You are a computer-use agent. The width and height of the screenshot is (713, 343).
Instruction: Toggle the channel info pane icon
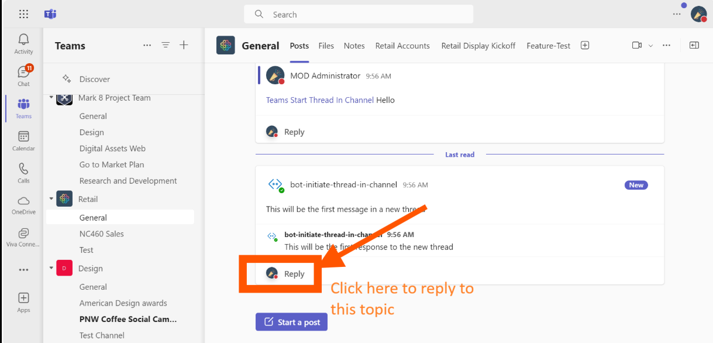[694, 45]
